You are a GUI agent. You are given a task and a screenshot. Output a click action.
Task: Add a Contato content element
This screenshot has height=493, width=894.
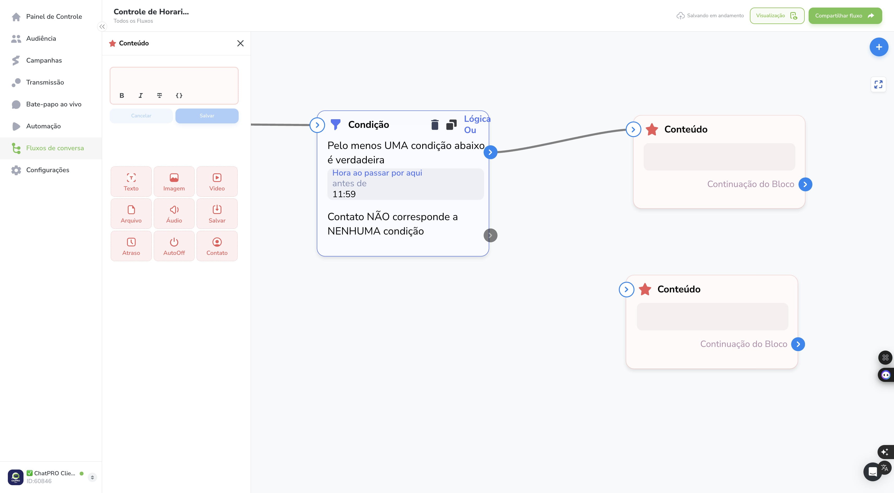(x=217, y=246)
